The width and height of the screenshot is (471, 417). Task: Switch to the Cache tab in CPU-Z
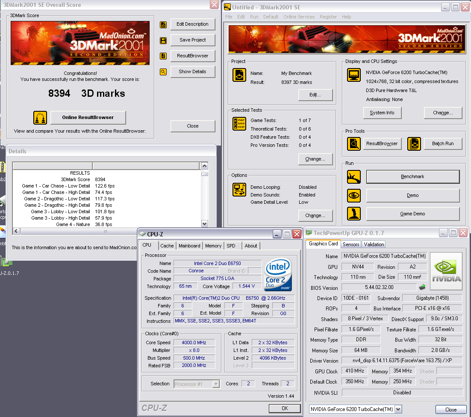[167, 246]
